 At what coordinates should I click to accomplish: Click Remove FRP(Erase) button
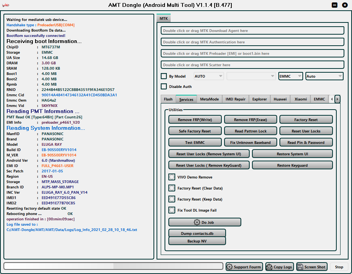tap(250, 119)
